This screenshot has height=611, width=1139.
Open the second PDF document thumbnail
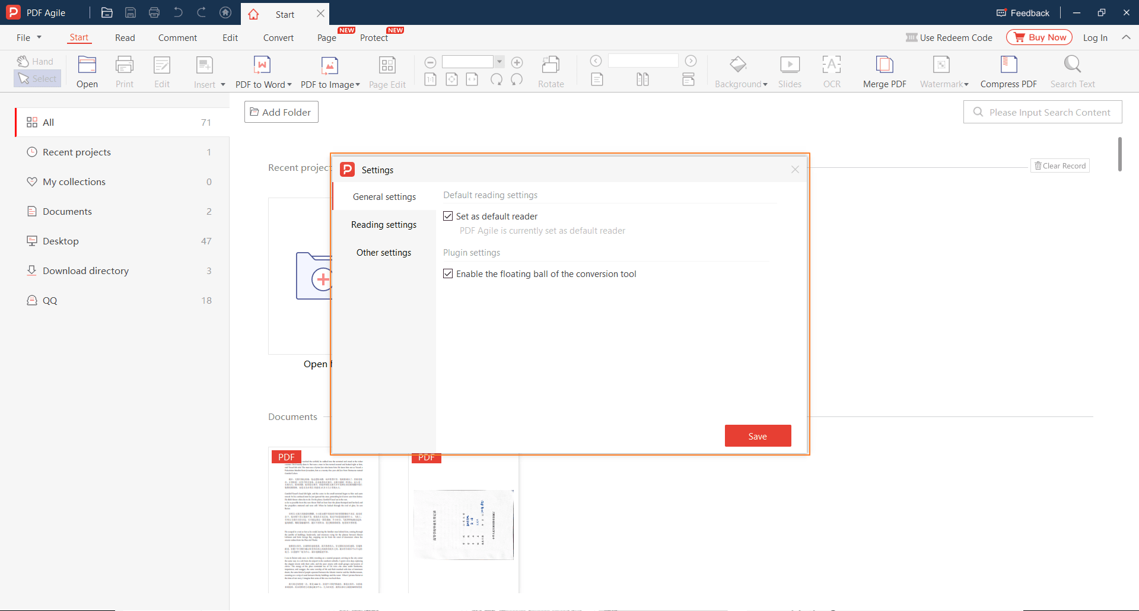pyautogui.click(x=464, y=524)
